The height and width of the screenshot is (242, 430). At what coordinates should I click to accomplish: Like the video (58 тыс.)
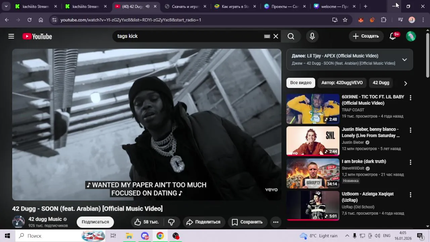[147, 222]
